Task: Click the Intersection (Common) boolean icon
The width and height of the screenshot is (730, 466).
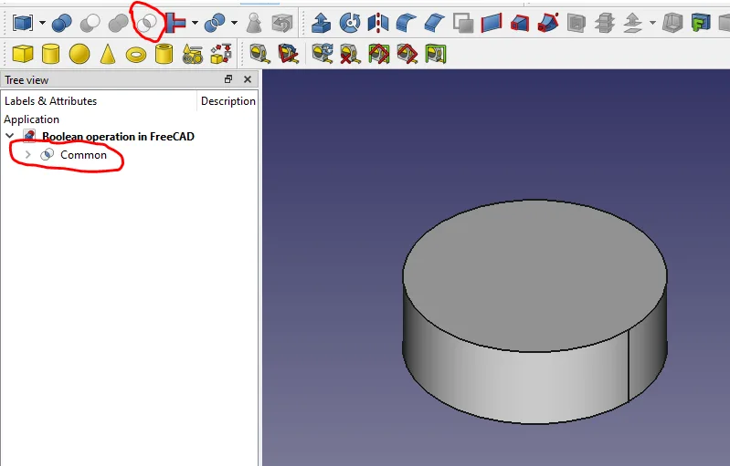Action: 146,22
